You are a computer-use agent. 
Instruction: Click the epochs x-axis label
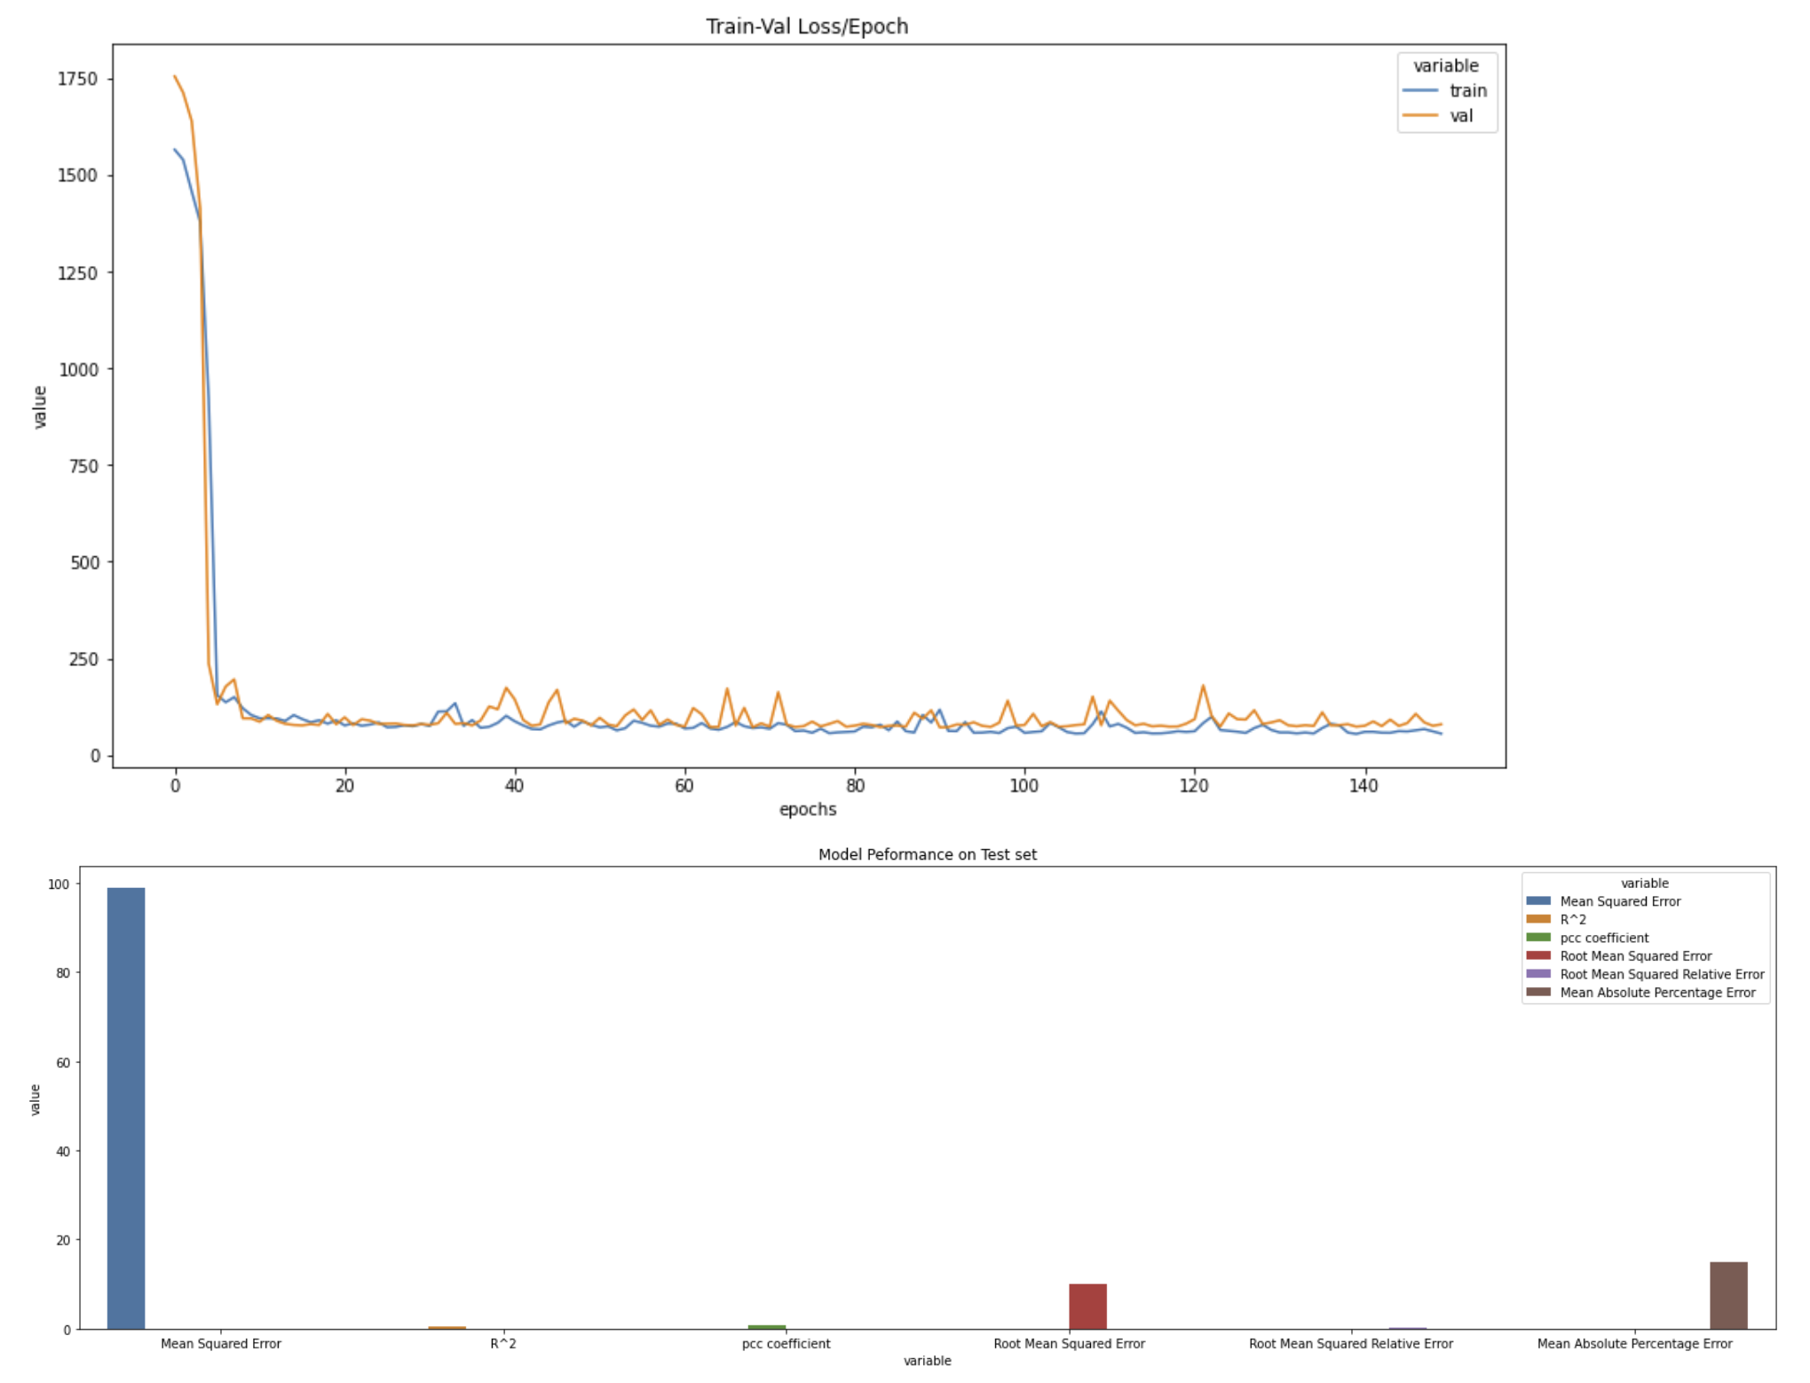[x=808, y=809]
